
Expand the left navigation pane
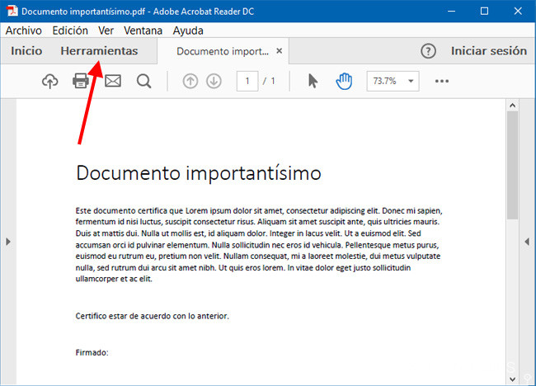coord(7,241)
